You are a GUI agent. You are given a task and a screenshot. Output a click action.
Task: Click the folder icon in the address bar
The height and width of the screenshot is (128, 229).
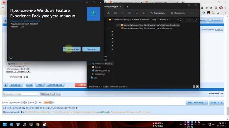(x=110, y=20)
